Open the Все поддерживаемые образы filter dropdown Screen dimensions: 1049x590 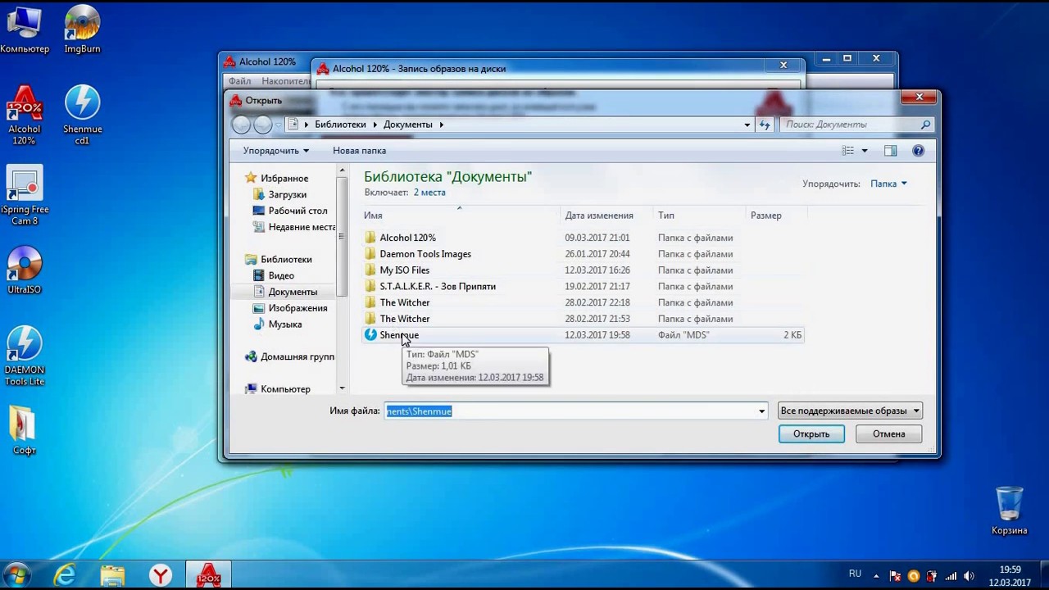(x=850, y=411)
